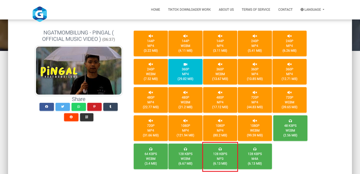Download 64 KBPS WEBM audio
Screen dimensions: 360x174
pyautogui.click(x=151, y=156)
